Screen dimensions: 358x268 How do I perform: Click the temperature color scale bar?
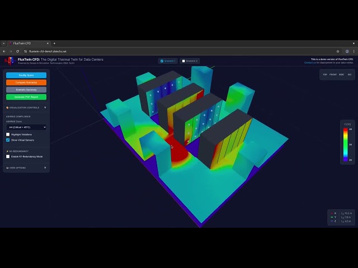(346, 145)
